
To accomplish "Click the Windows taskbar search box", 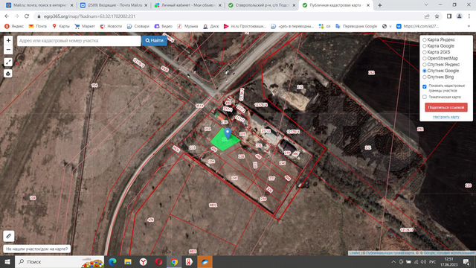I will coord(59,261).
